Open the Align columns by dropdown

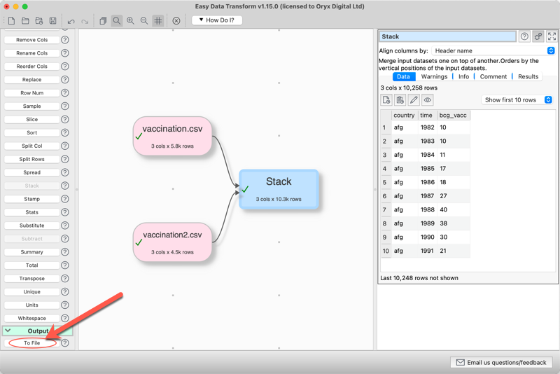[x=493, y=50]
